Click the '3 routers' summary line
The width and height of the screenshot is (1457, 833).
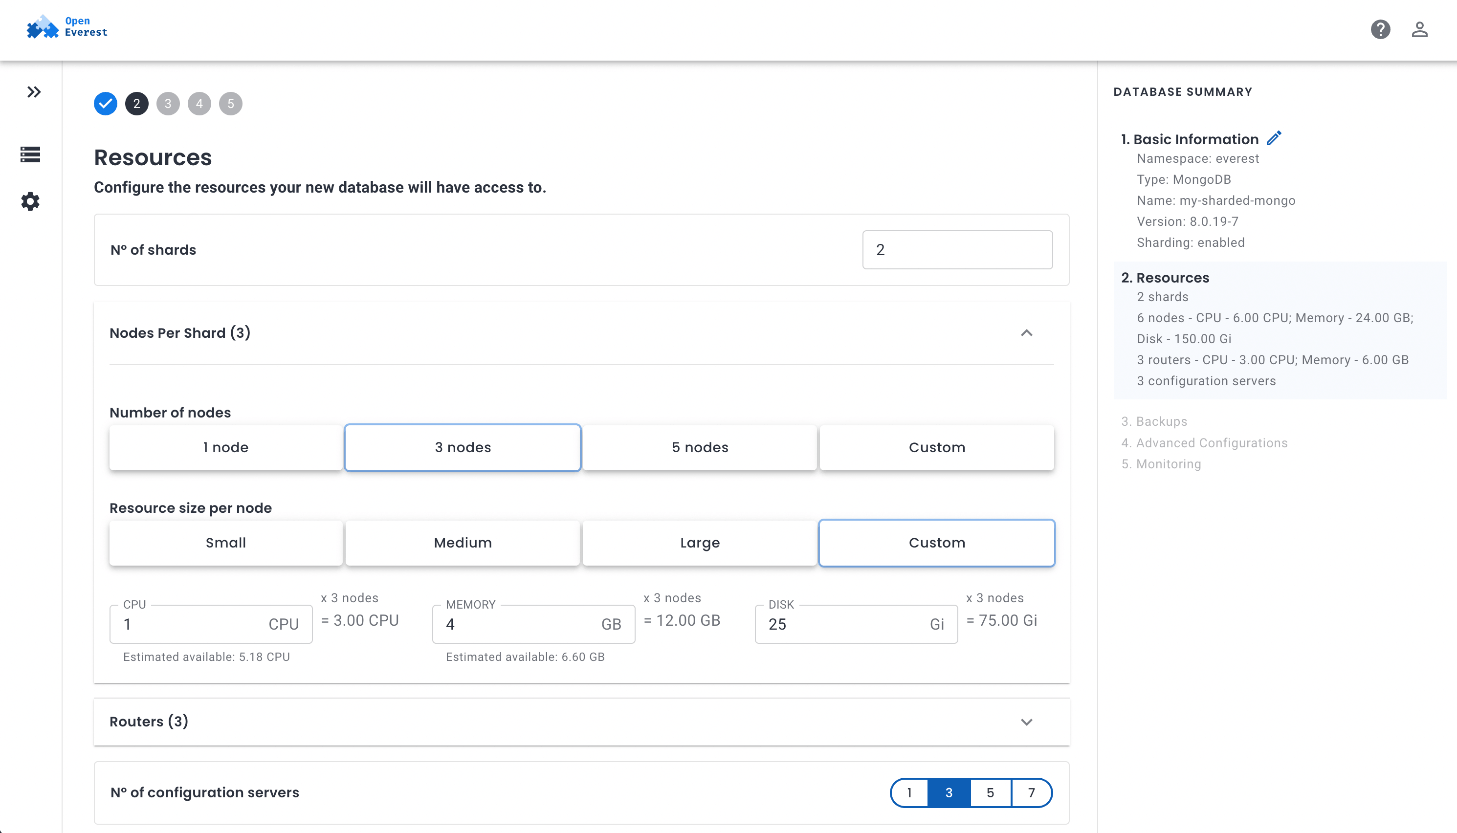1273,360
